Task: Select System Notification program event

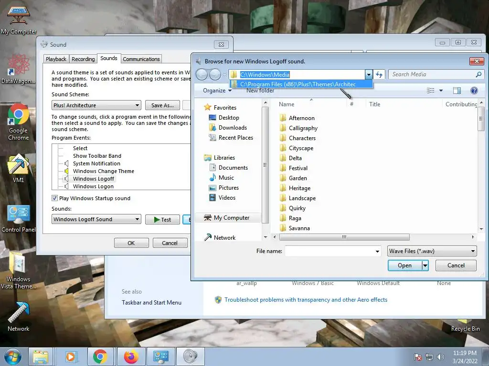Action: tap(96, 163)
